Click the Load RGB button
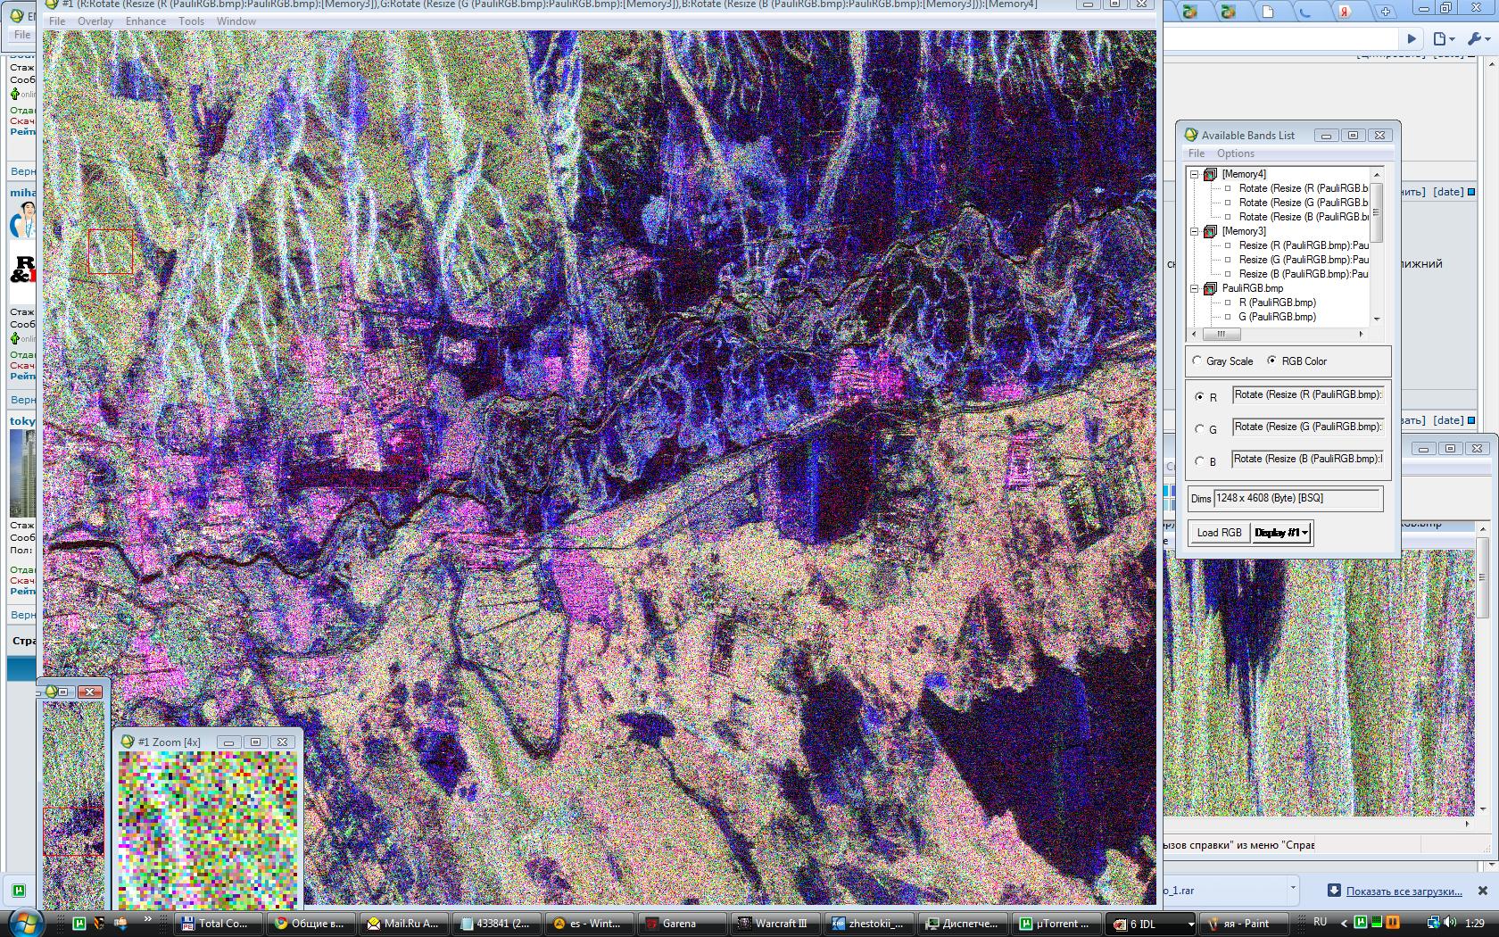Screen dimensions: 1499x937 [x=1219, y=533]
